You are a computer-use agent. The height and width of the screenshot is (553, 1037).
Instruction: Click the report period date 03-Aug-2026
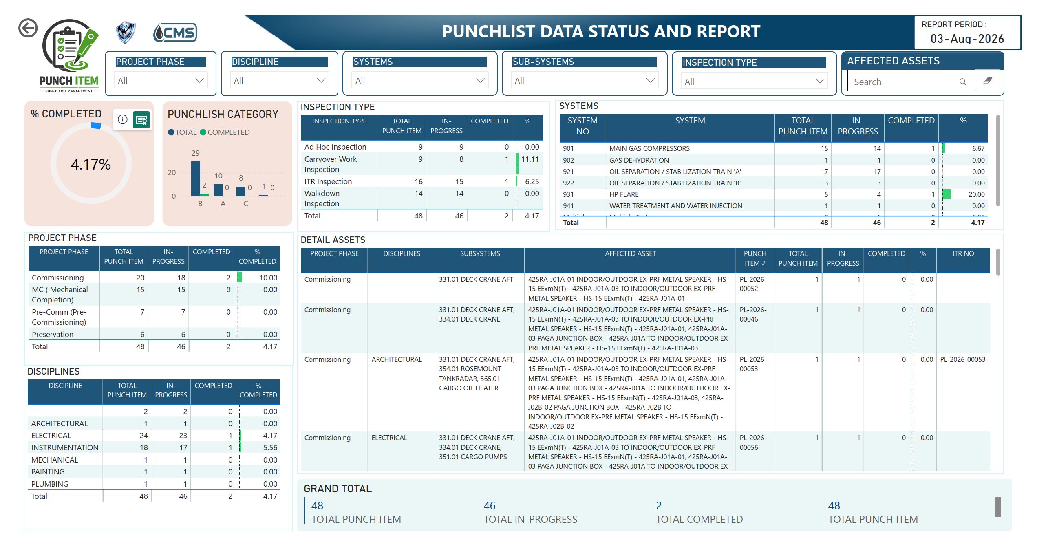[967, 39]
